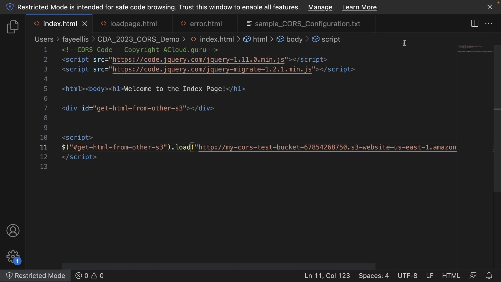The height and width of the screenshot is (282, 501).
Task: Open the error.html tab
Action: click(206, 24)
